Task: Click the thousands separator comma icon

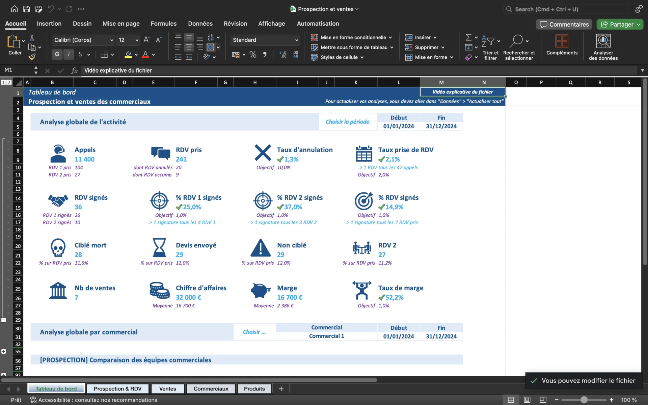Action: [265, 54]
